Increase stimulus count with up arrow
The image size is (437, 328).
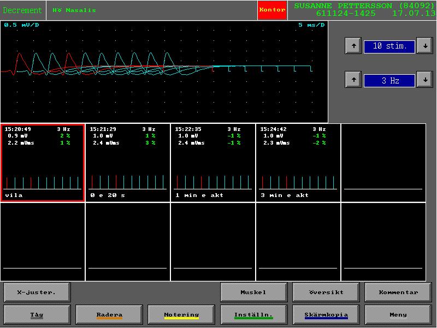(353, 46)
